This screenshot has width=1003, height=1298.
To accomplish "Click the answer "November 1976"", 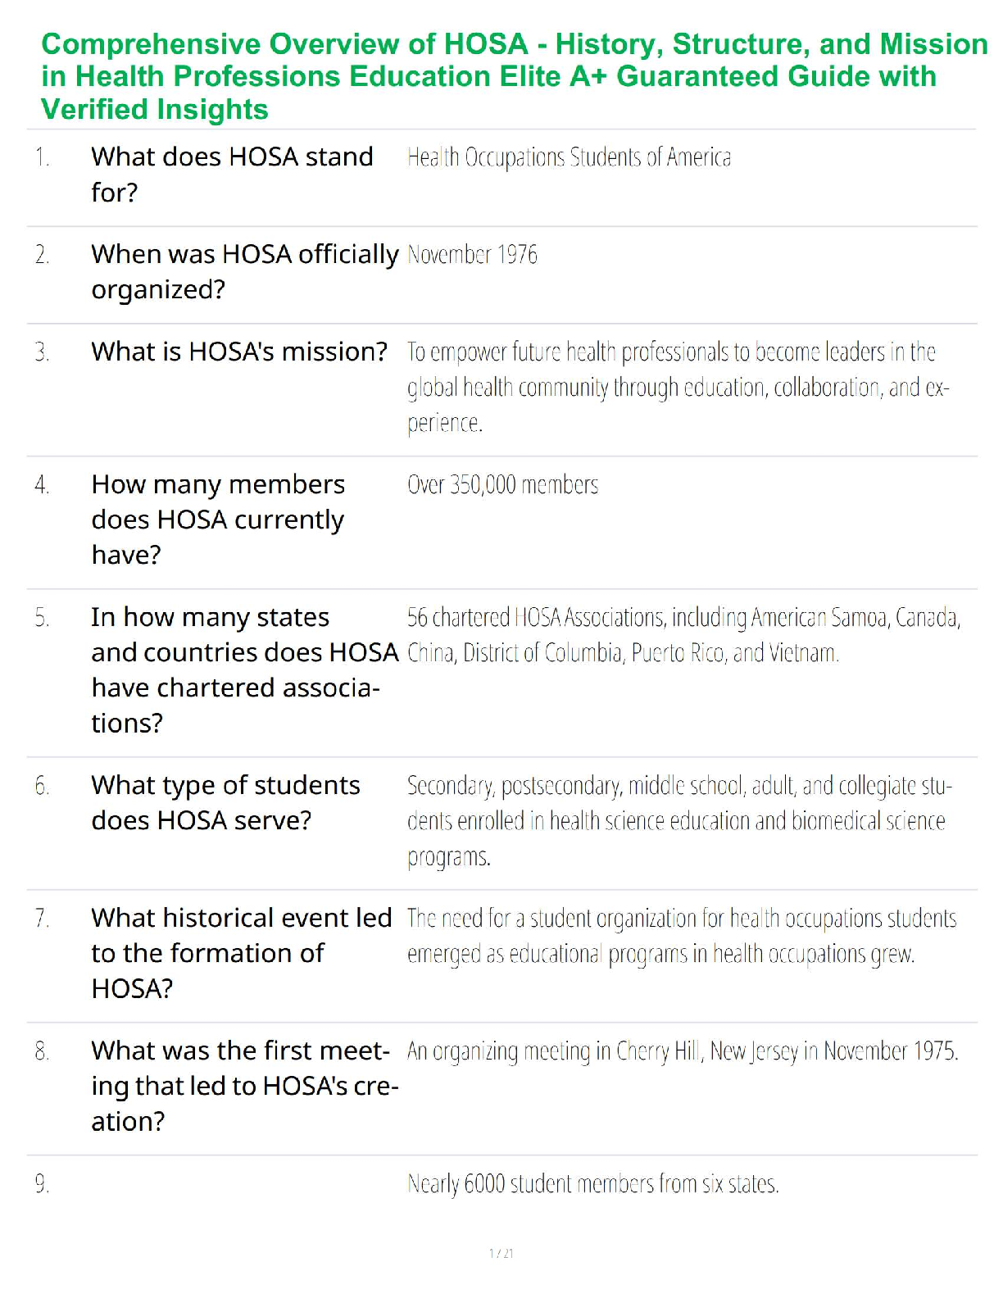I will pyautogui.click(x=472, y=255).
